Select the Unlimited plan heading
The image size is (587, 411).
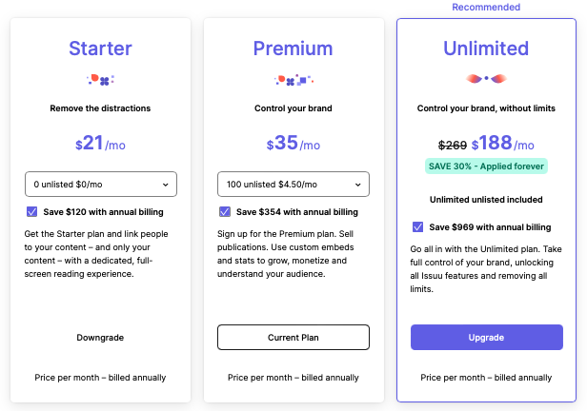pyautogui.click(x=486, y=49)
